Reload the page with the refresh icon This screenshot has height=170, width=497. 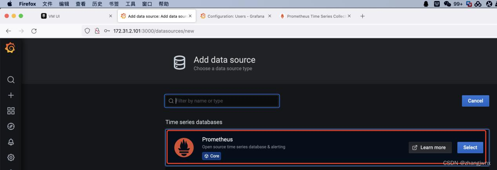(34, 31)
